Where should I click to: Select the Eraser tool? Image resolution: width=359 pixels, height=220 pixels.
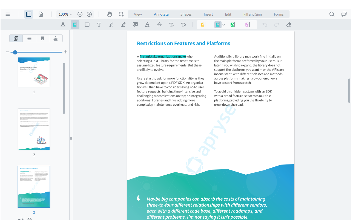pyautogui.click(x=289, y=25)
